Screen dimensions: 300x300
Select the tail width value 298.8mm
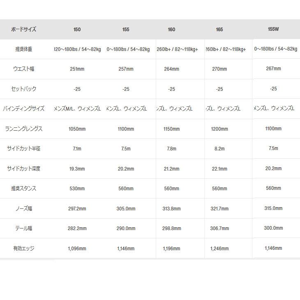click(171, 228)
